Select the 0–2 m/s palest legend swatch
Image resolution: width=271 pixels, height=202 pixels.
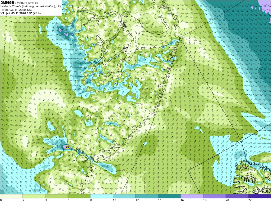11,196
